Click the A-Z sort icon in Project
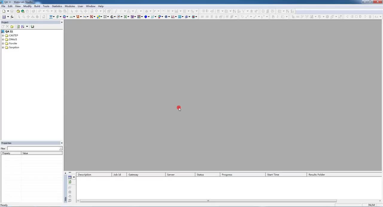 (x=22, y=27)
